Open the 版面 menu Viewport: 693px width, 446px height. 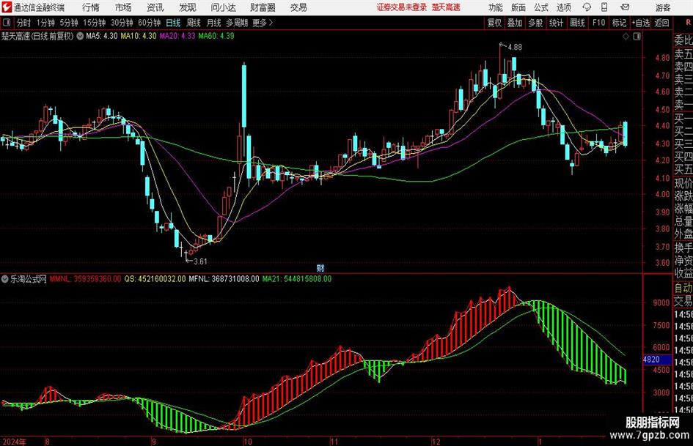[518, 7]
